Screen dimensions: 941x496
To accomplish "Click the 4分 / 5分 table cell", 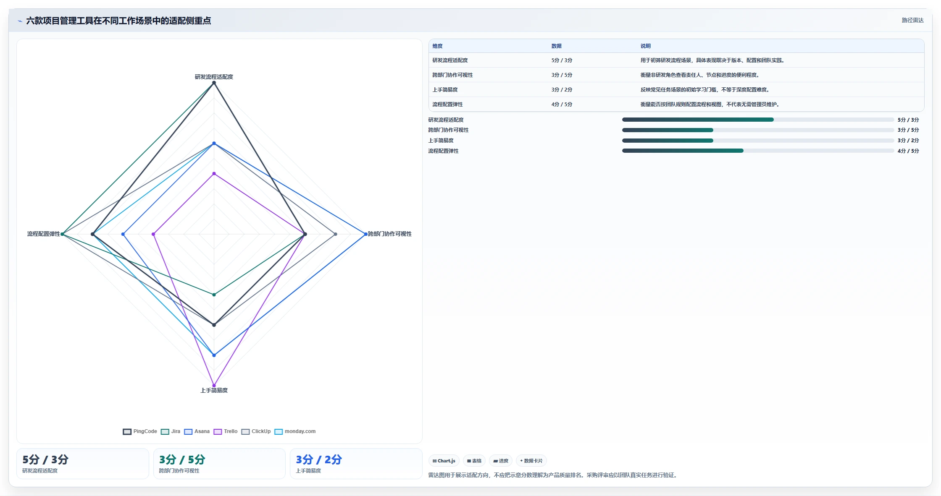I will pos(562,104).
